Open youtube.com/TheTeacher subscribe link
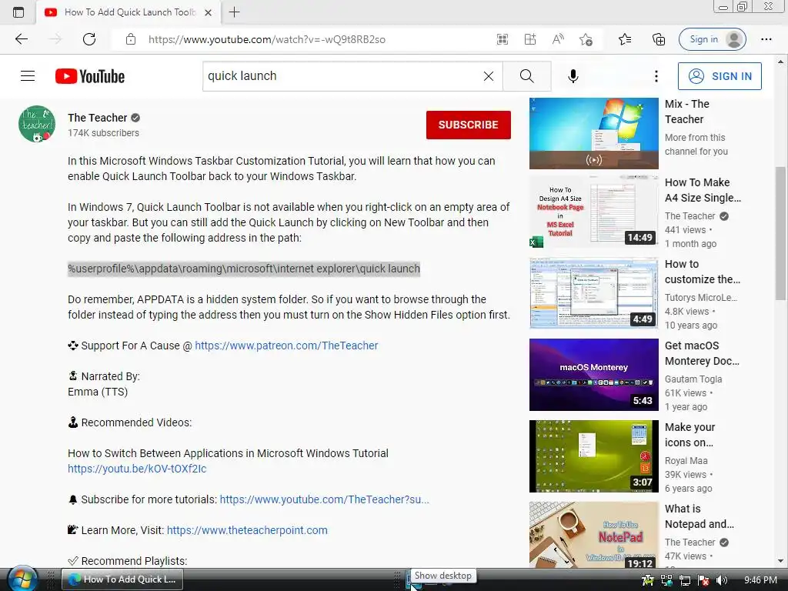This screenshot has height=591, width=788. (324, 499)
